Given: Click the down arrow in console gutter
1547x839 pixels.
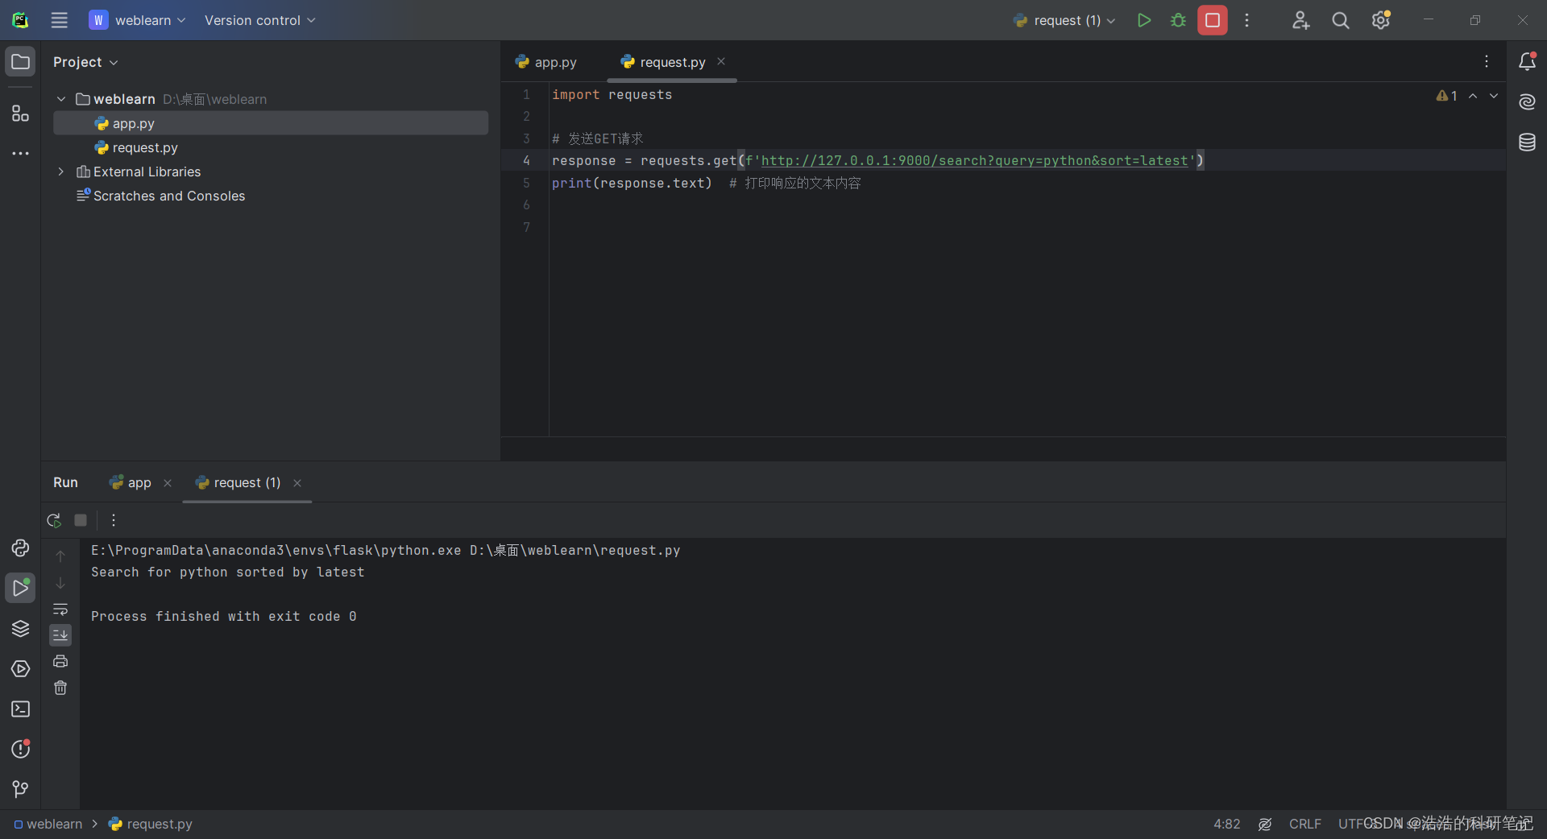Looking at the screenshot, I should tap(60, 583).
